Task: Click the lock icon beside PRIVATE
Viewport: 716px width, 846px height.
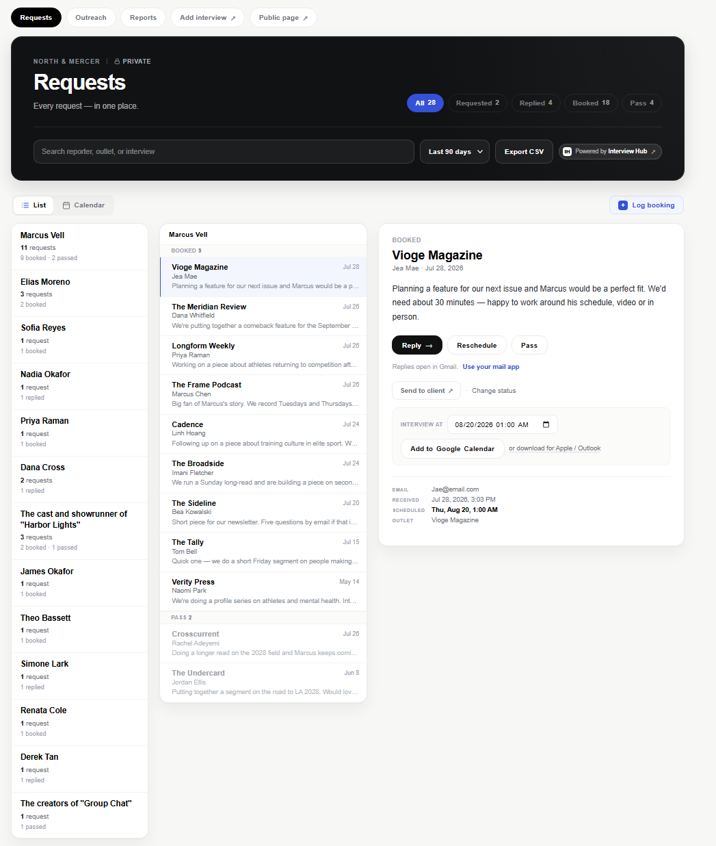Action: pyautogui.click(x=117, y=62)
